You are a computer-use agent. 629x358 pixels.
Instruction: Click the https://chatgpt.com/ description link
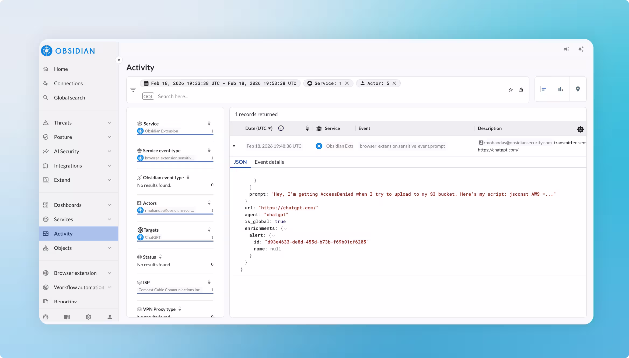(498, 150)
